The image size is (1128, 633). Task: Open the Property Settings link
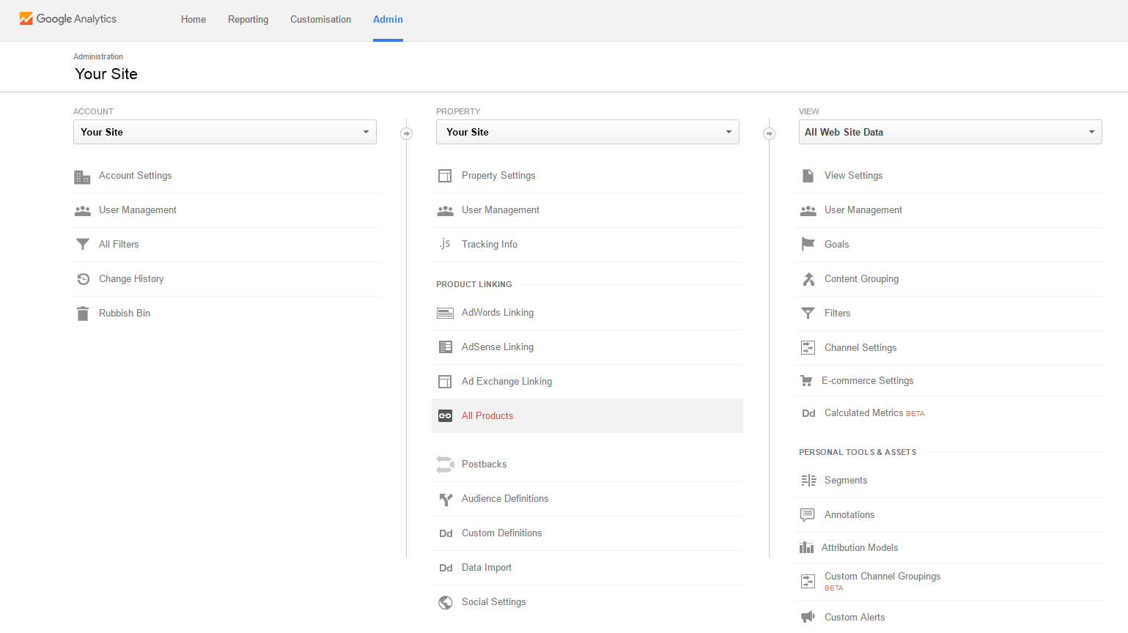498,176
